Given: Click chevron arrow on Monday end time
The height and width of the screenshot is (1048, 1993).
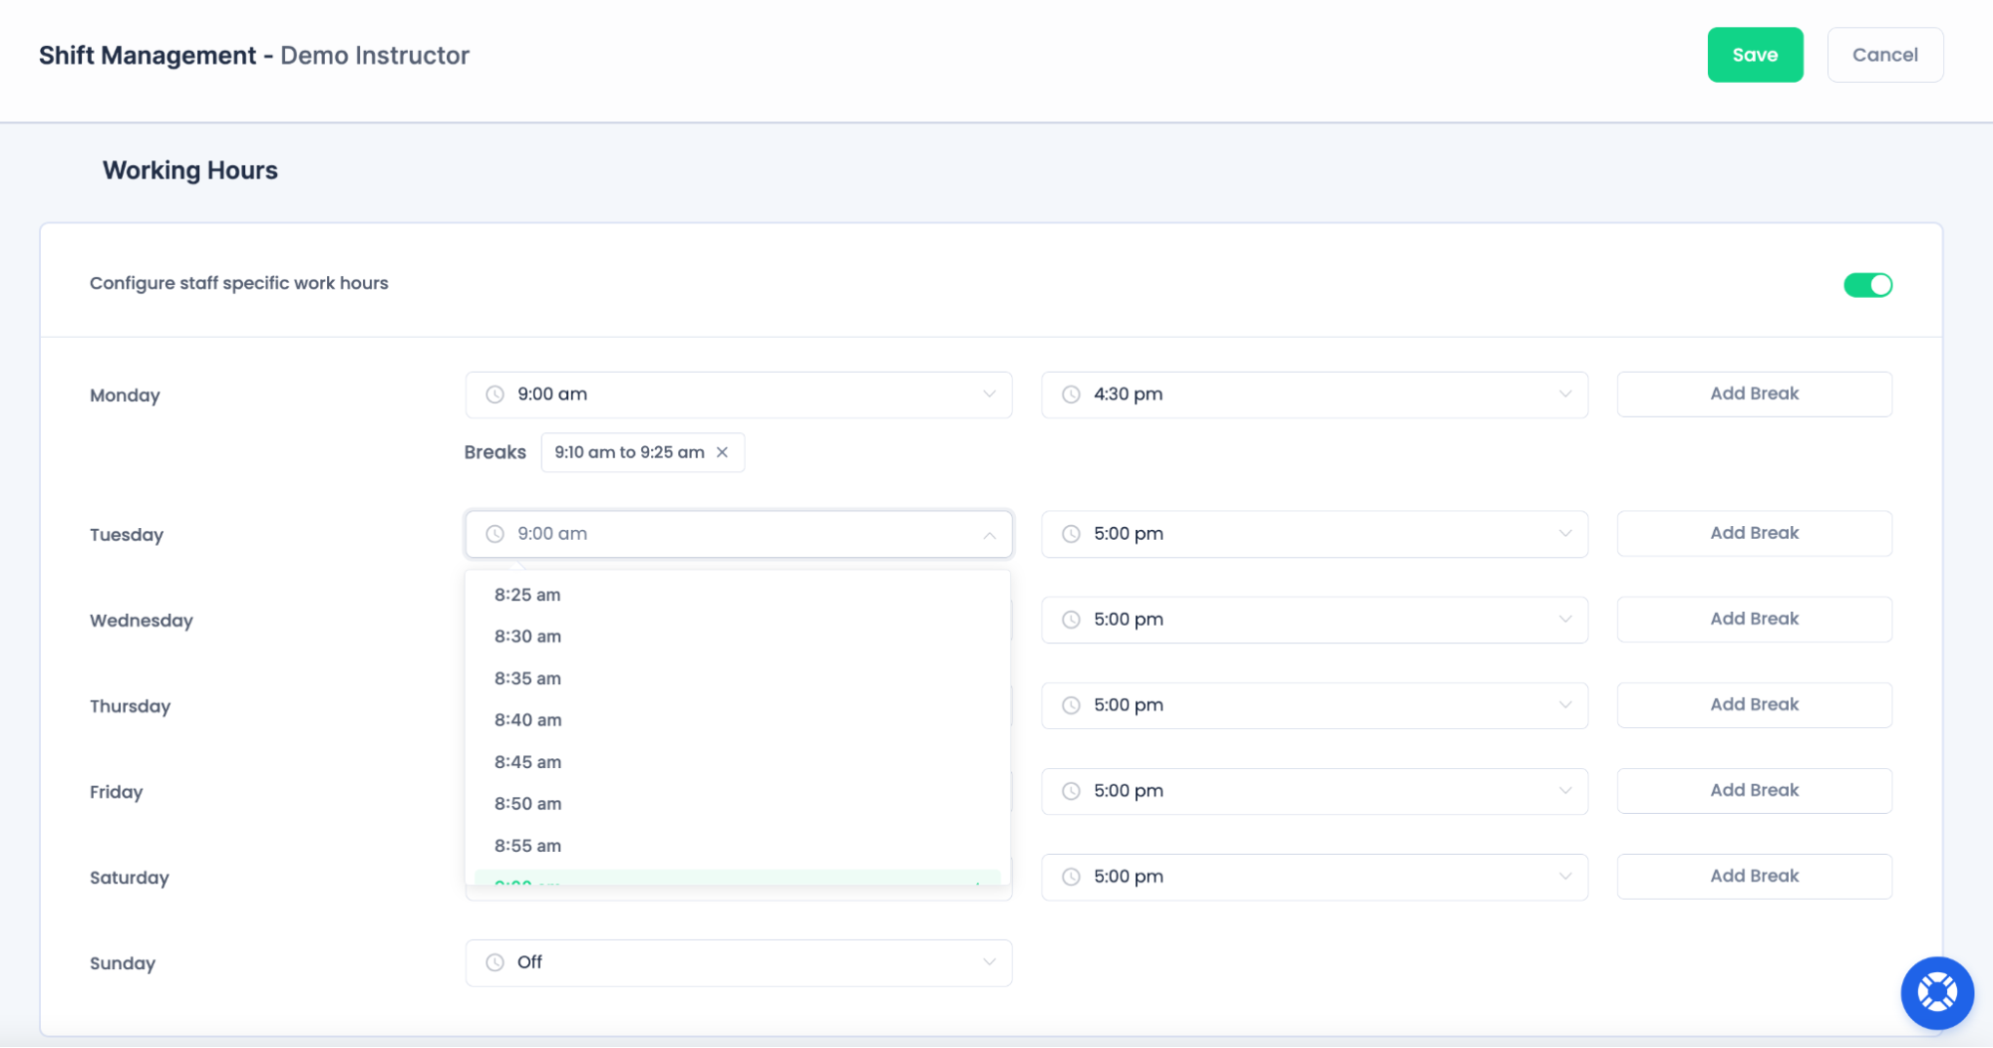Looking at the screenshot, I should (1564, 394).
